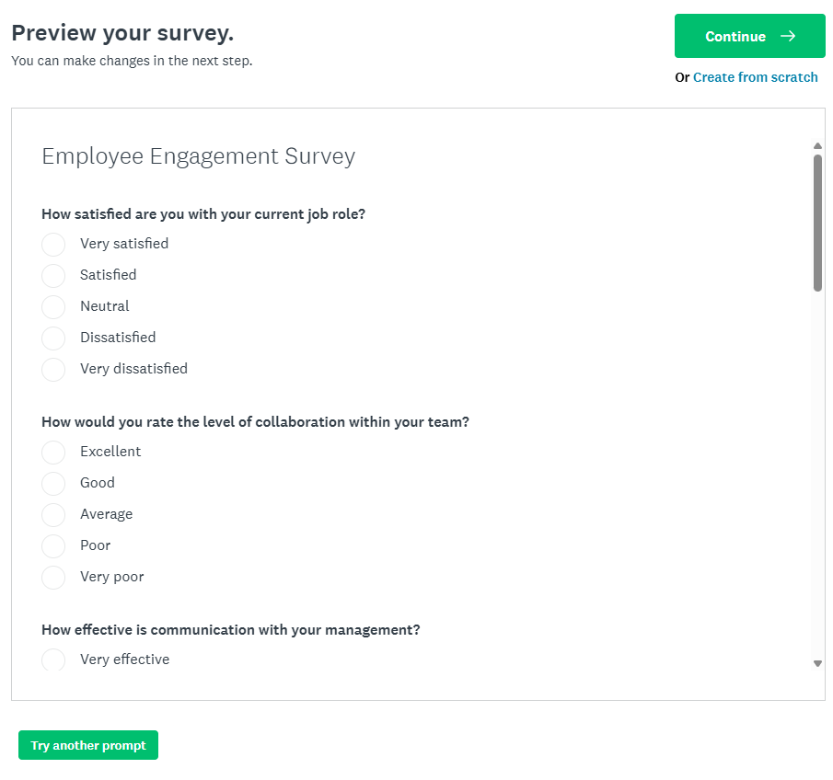The height and width of the screenshot is (780, 833).
Task: Select the 'Very satisfied' radio button
Action: [53, 244]
